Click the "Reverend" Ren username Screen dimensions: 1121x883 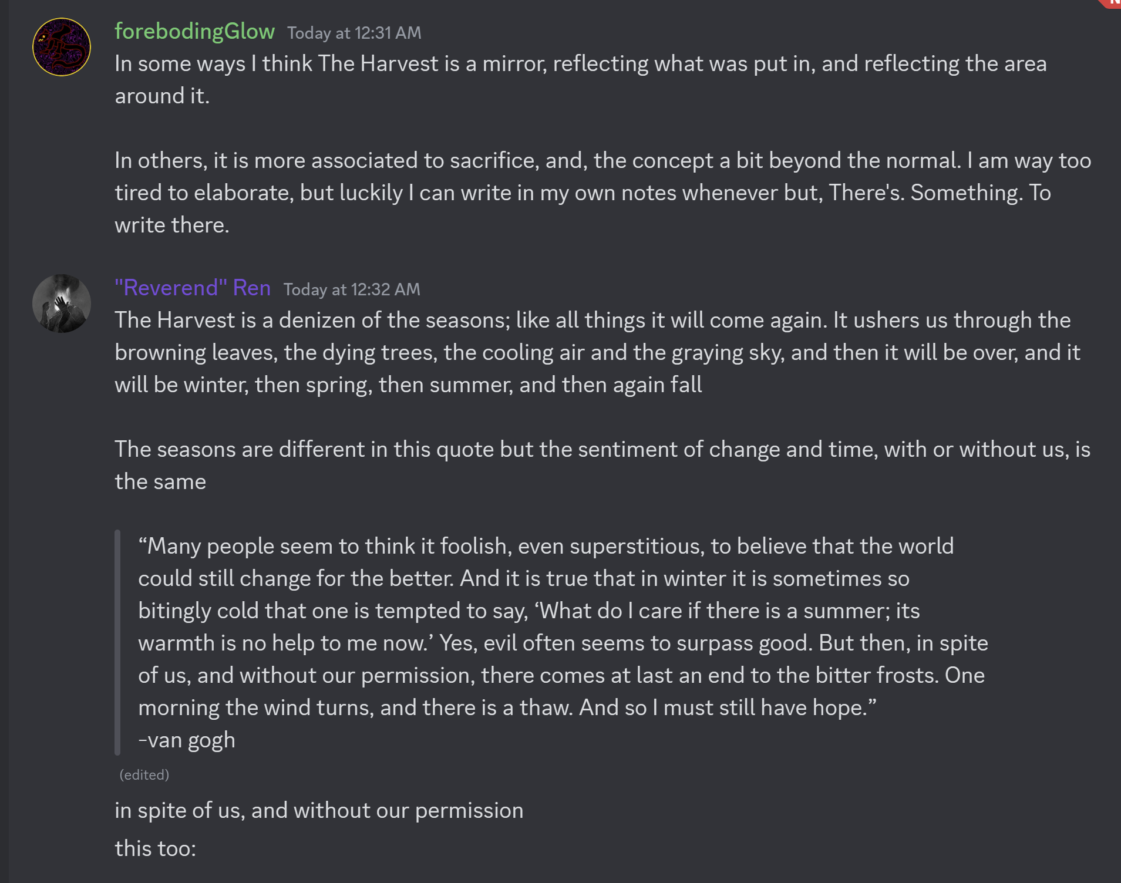tap(193, 288)
